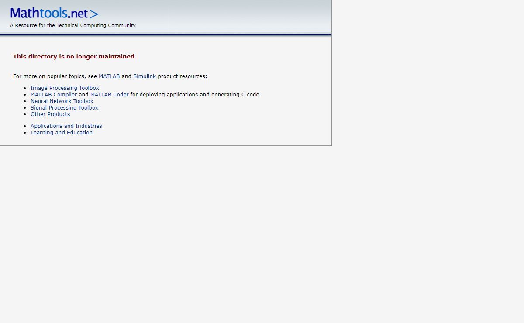Image resolution: width=524 pixels, height=323 pixels.
Task: Click the Mathtools.net logo
Action: (x=55, y=14)
